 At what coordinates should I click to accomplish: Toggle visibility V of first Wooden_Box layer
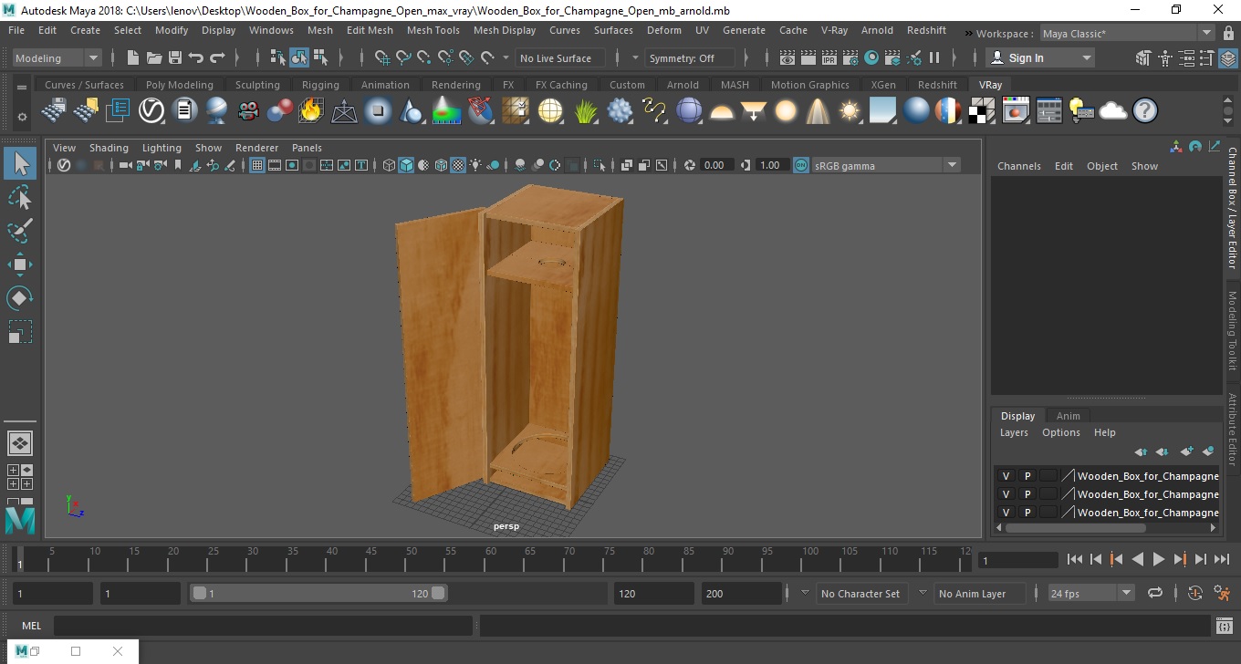[x=1006, y=476]
